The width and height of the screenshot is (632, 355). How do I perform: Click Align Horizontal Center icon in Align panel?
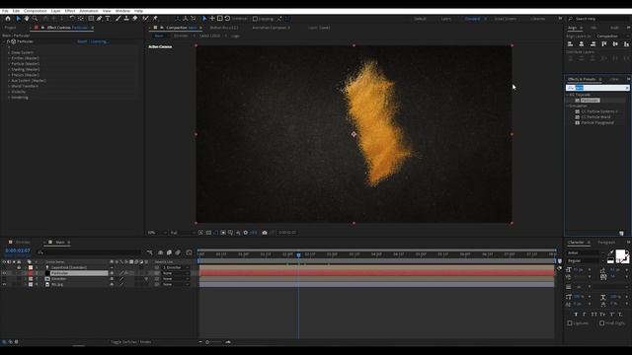point(582,43)
